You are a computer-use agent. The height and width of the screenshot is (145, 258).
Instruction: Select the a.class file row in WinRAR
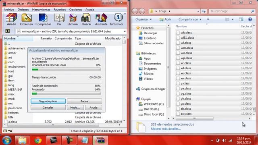(x=63, y=122)
